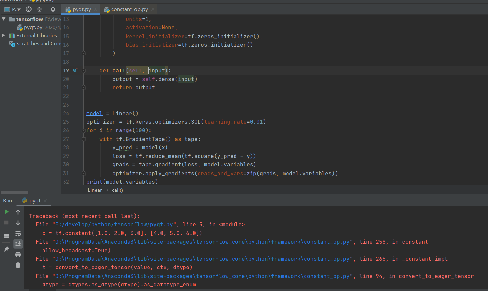The width and height of the screenshot is (488, 291).
Task: Click the Project panel horizontal scrollbar
Action: [x=14, y=192]
